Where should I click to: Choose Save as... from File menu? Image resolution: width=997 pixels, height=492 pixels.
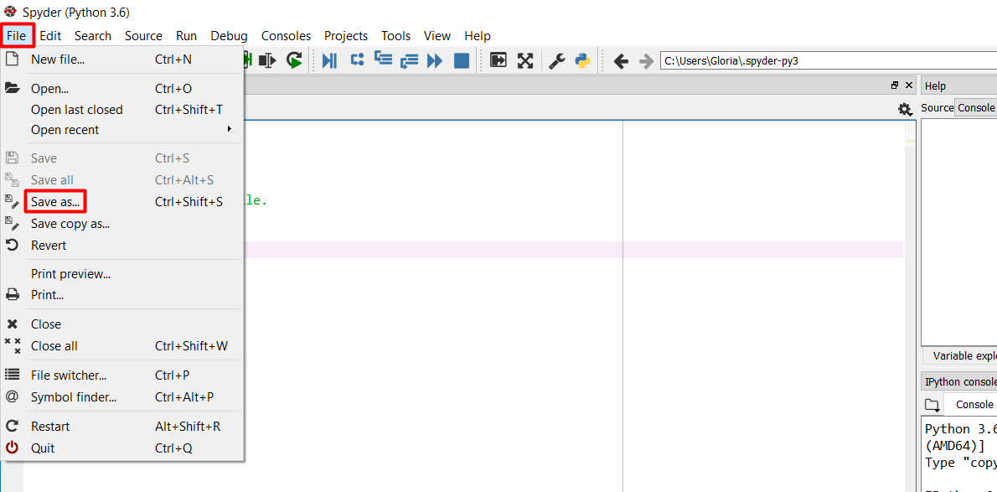[x=55, y=202]
